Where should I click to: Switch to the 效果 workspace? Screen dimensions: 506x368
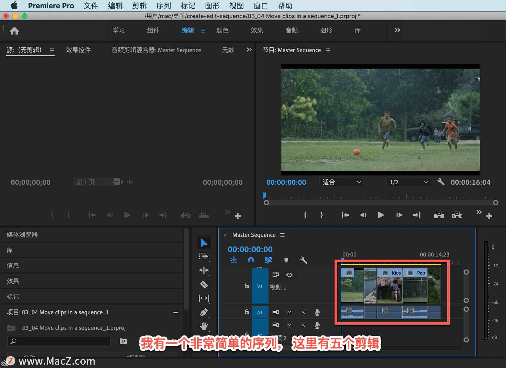coord(257,30)
